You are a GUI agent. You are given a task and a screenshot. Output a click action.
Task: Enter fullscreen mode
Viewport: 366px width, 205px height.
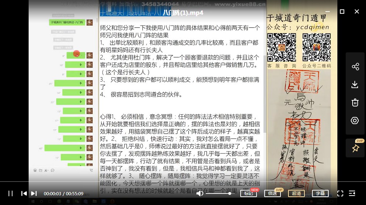[340, 193]
